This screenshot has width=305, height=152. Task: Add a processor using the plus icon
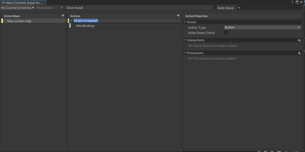[x=299, y=53]
